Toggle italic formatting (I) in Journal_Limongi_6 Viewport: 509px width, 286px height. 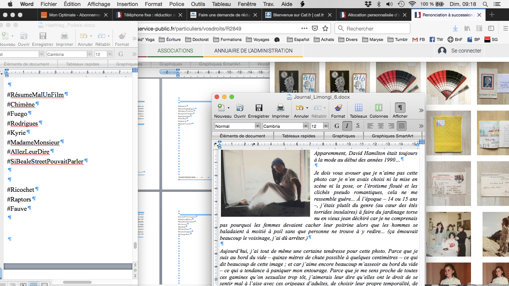pyautogui.click(x=347, y=126)
